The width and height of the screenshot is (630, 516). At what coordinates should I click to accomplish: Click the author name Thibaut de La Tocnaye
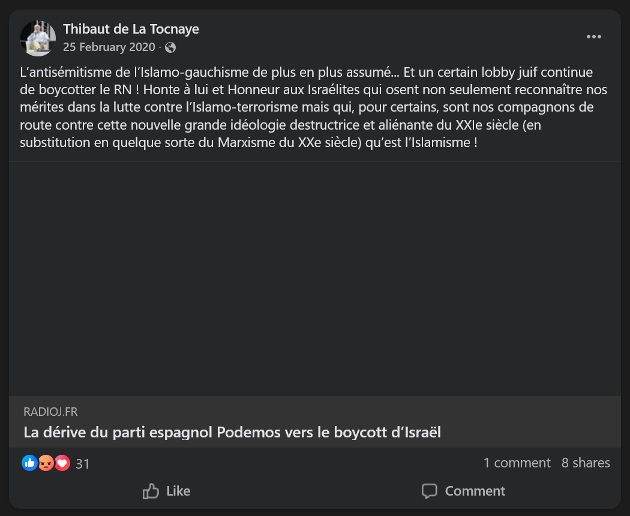tap(131, 29)
